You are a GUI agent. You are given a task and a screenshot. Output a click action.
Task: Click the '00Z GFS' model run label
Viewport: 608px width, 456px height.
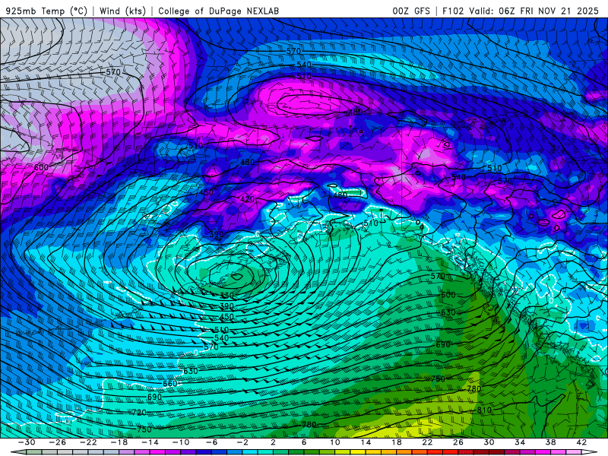point(411,11)
